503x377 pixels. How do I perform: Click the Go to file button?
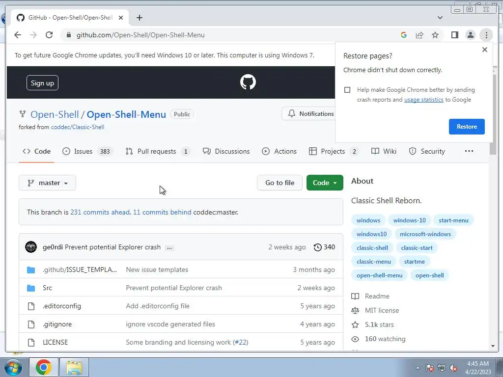click(x=279, y=183)
